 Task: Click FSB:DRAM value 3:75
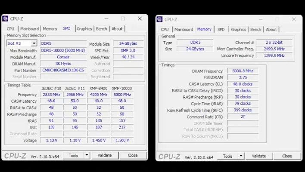(243, 77)
